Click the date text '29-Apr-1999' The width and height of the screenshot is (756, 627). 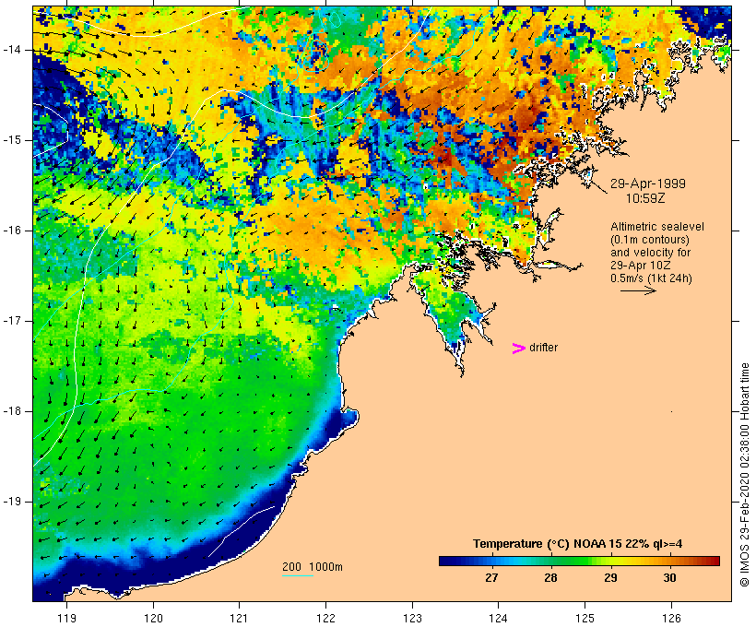(x=648, y=183)
